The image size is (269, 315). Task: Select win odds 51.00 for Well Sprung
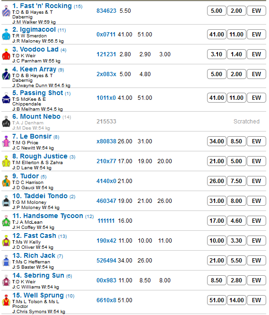click(x=217, y=300)
